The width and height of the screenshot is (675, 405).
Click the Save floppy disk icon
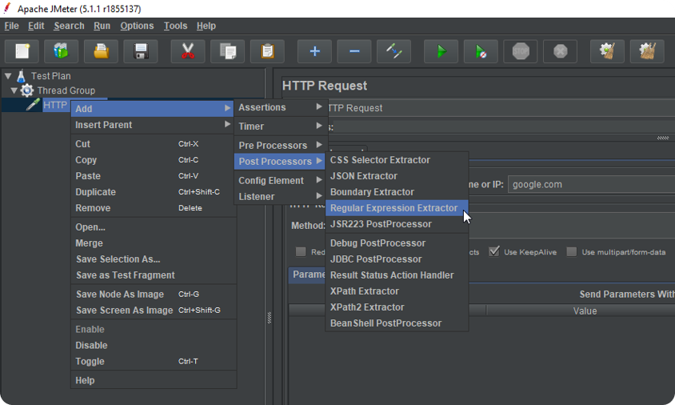point(141,51)
